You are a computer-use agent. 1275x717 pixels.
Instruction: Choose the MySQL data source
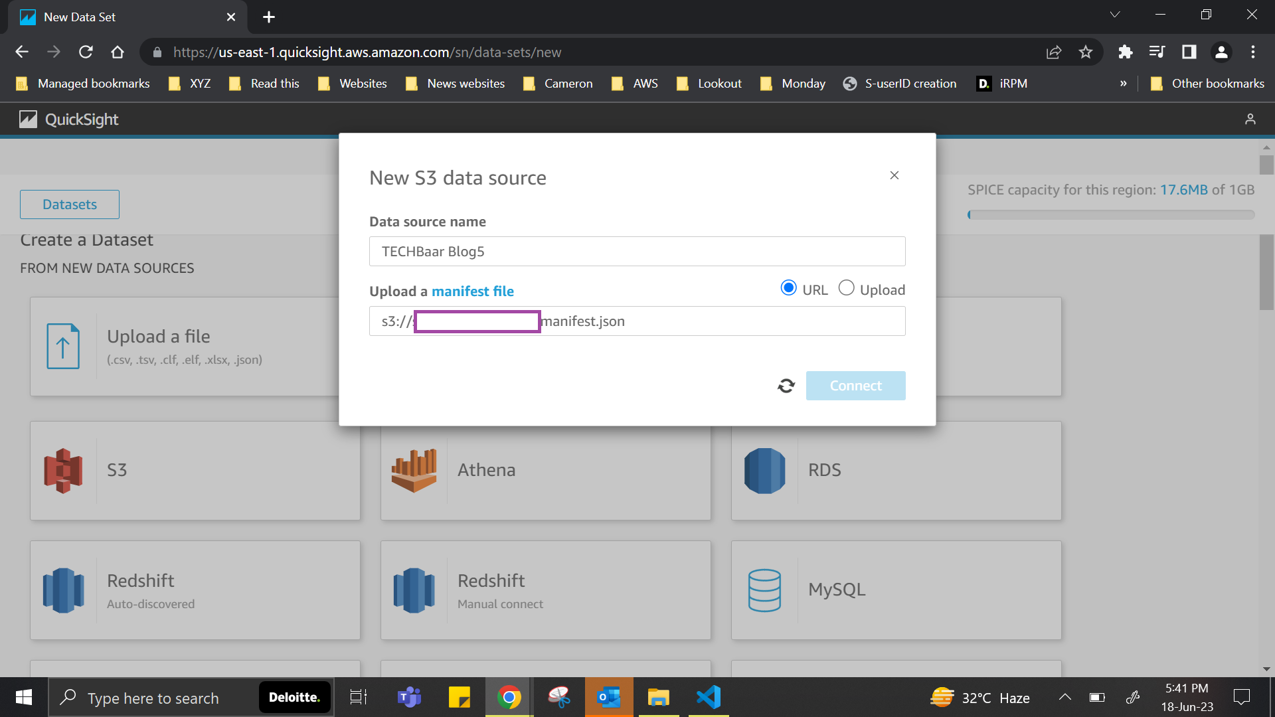(896, 590)
